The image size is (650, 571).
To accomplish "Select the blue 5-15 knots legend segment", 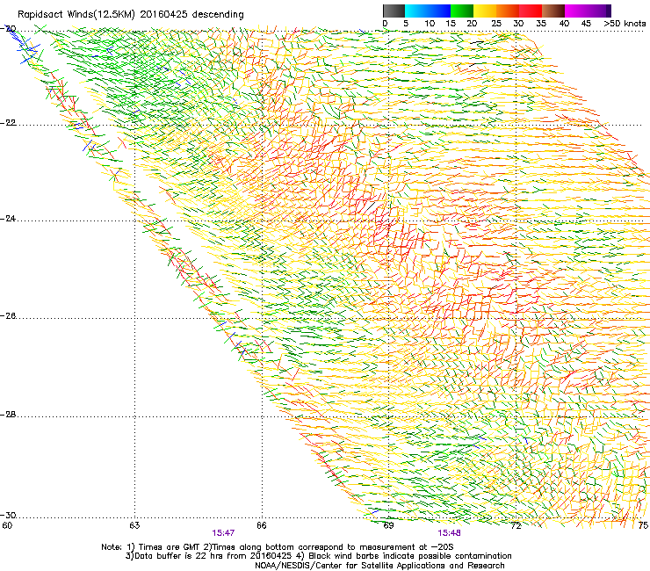I will click(x=428, y=11).
